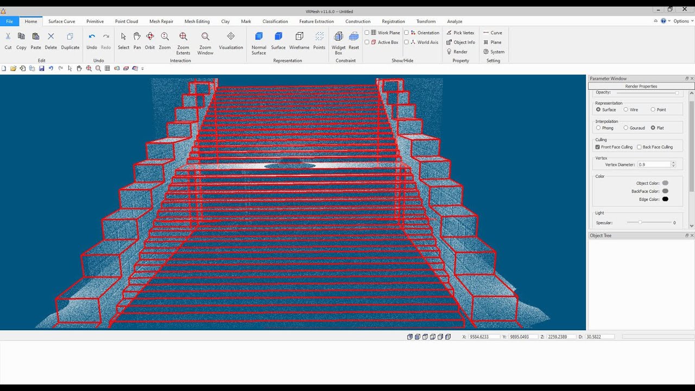Open the Mesh Repair tab
This screenshot has width=695, height=391.
point(161,22)
